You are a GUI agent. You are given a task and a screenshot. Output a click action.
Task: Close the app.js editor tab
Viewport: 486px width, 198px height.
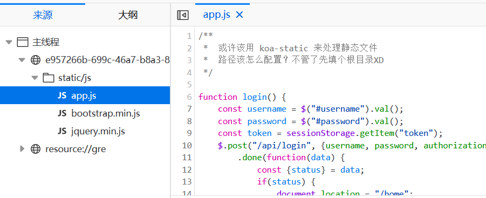pos(239,15)
